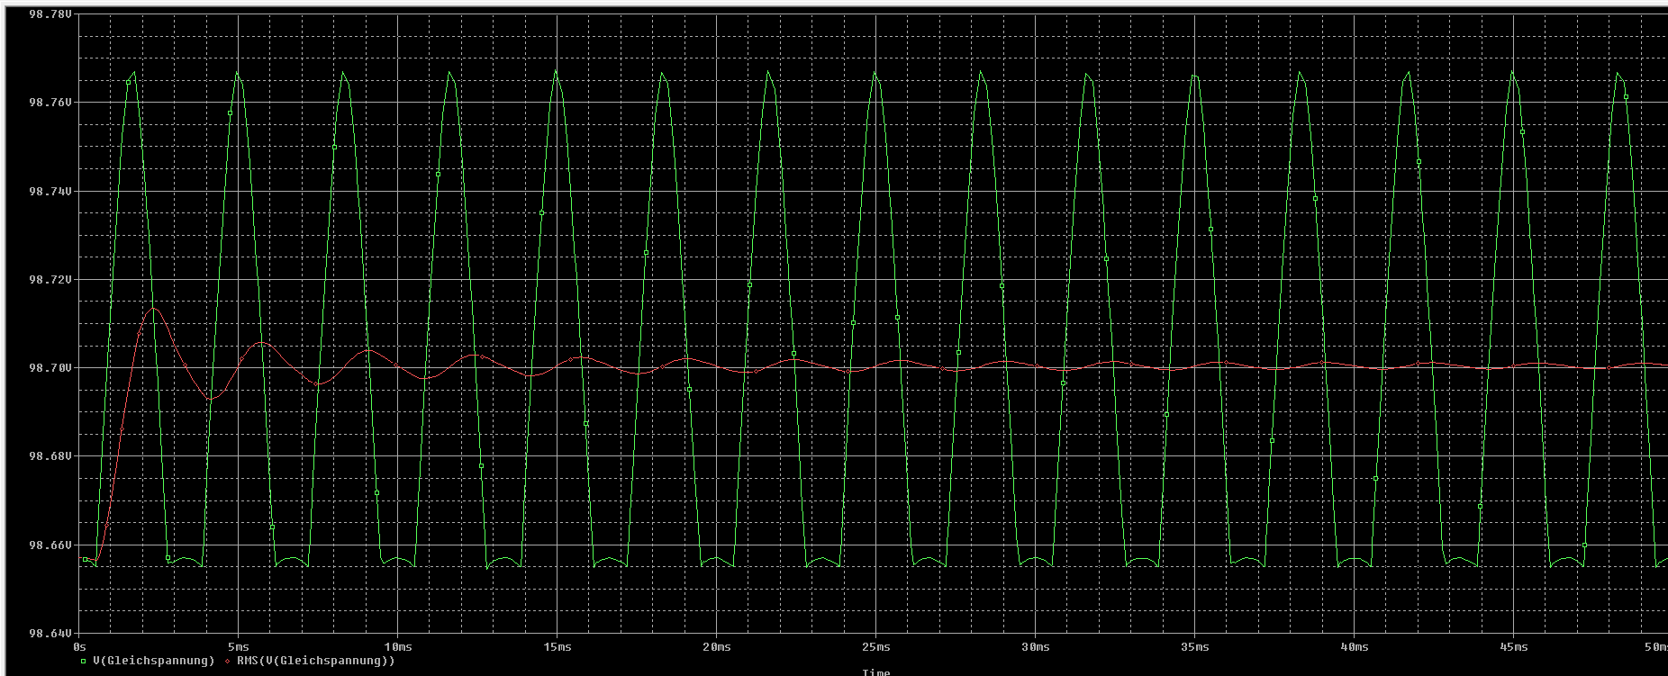Click the 98.66V Y-axis label
Viewport: 1668px width, 676px height.
pos(50,545)
